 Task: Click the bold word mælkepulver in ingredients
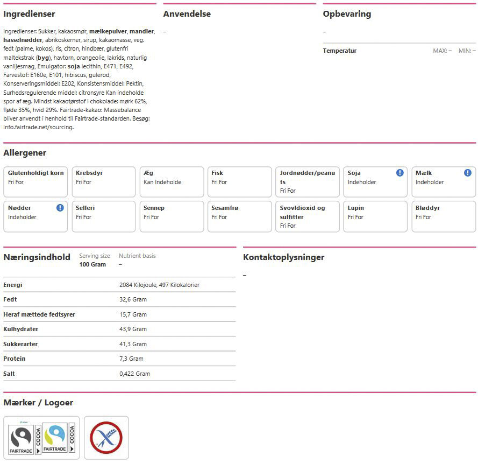tap(108, 31)
